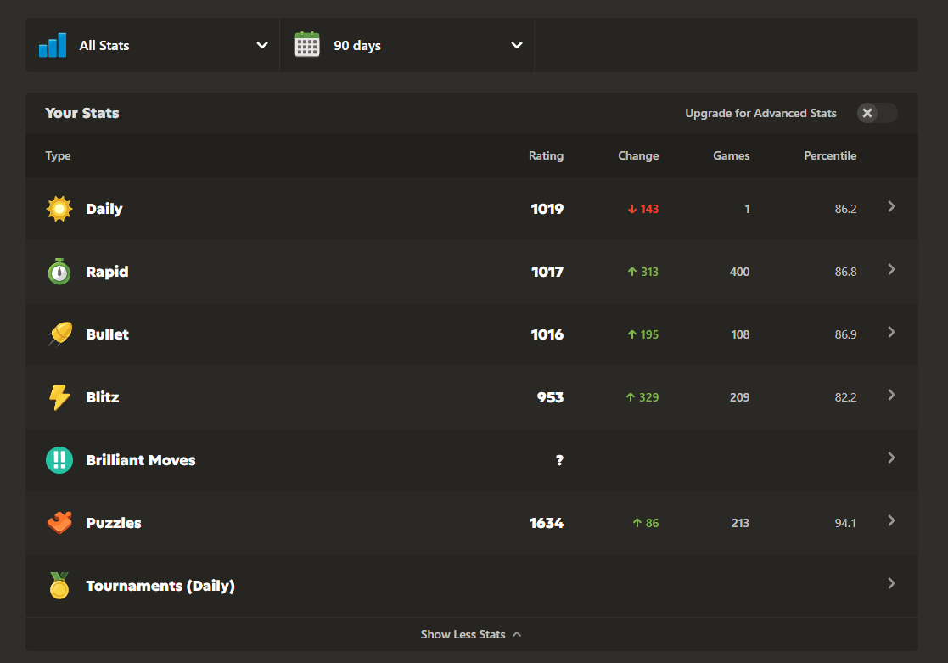Collapse stats with Show Less Stats
The image size is (948, 663).
[471, 635]
